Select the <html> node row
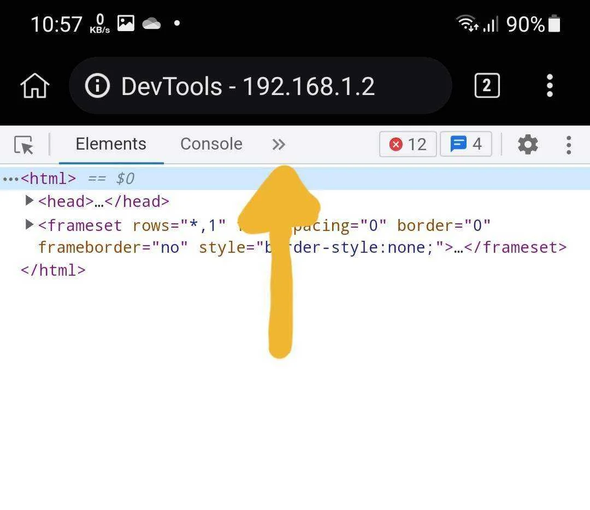The width and height of the screenshot is (590, 510). [295, 179]
